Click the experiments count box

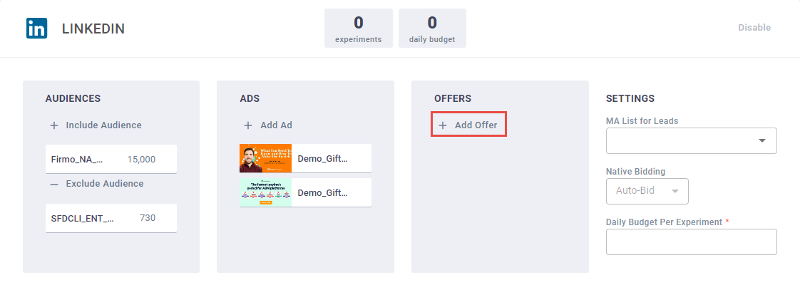[358, 29]
